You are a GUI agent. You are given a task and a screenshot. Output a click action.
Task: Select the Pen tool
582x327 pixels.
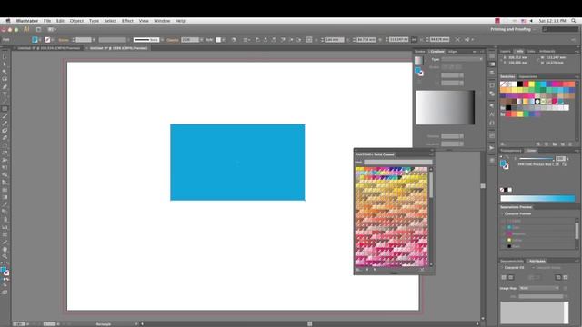coord(5,87)
